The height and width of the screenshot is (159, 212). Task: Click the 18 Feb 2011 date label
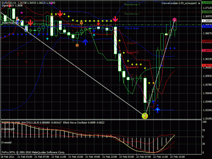tap(7, 157)
